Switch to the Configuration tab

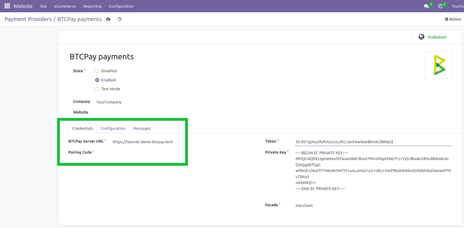113,128
